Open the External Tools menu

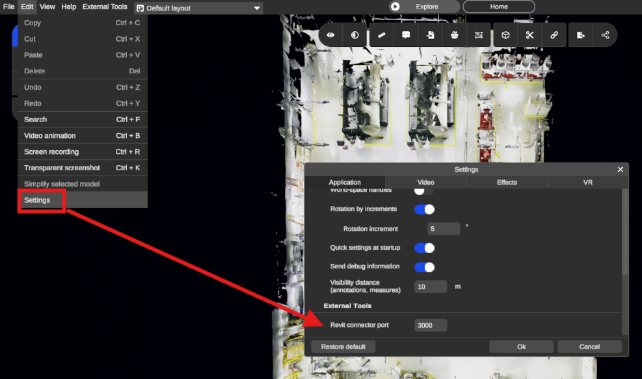[105, 7]
